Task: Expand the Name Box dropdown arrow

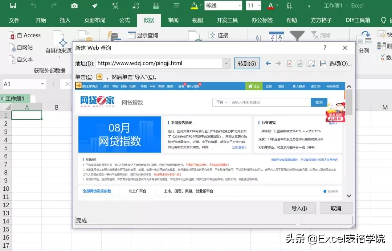Action: coord(42,84)
